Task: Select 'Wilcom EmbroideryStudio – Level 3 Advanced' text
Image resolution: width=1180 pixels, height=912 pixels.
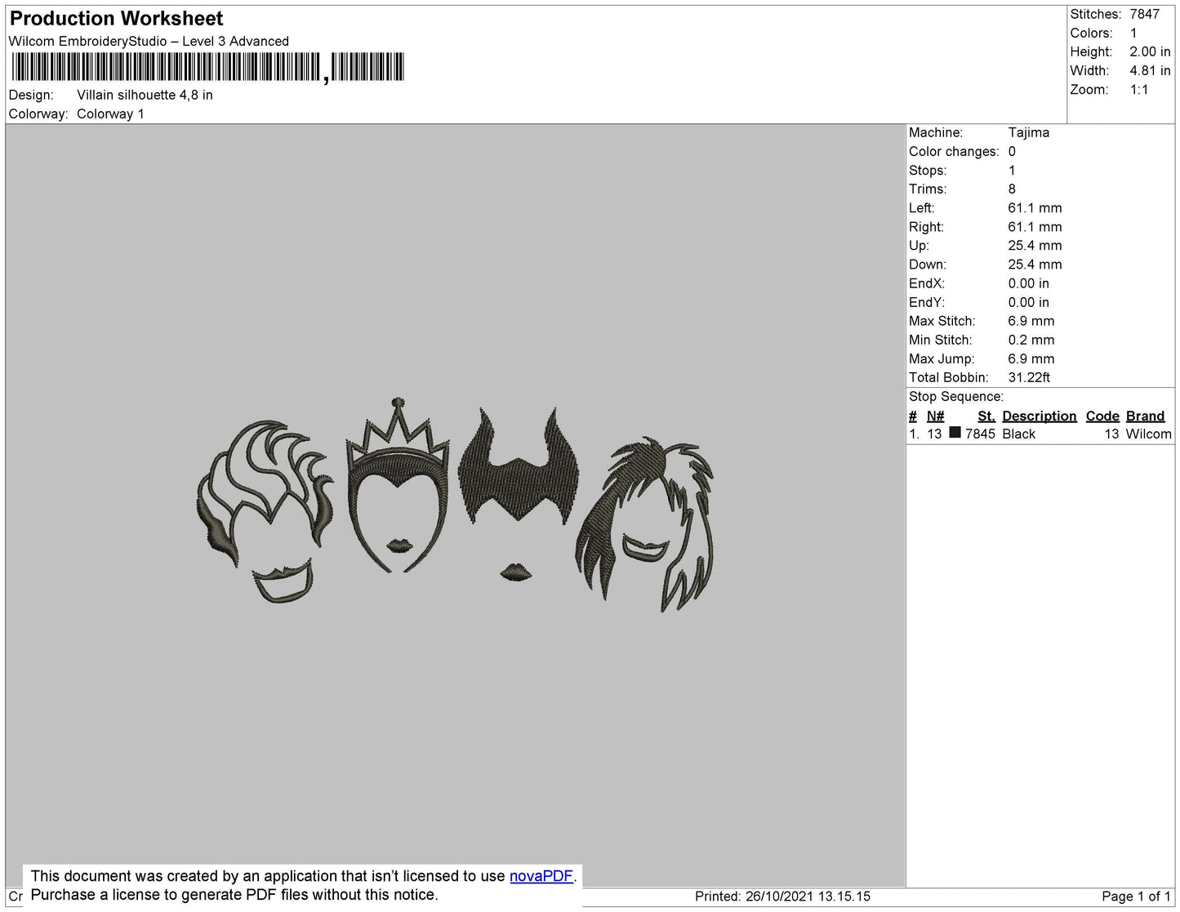Action: click(149, 41)
